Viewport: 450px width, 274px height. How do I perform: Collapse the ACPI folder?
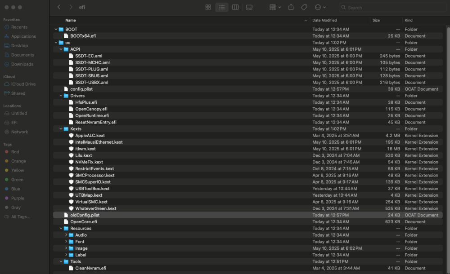coord(61,49)
